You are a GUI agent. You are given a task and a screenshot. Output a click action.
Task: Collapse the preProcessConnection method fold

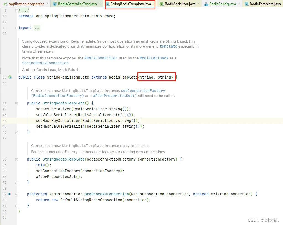(x=17, y=194)
